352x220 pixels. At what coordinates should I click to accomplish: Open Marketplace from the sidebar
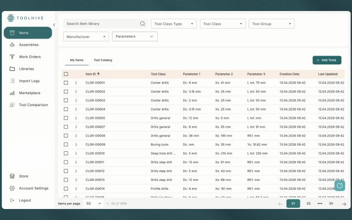coord(28,93)
